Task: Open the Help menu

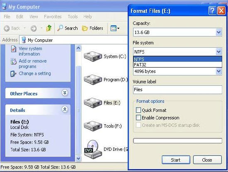Action: 87,17
